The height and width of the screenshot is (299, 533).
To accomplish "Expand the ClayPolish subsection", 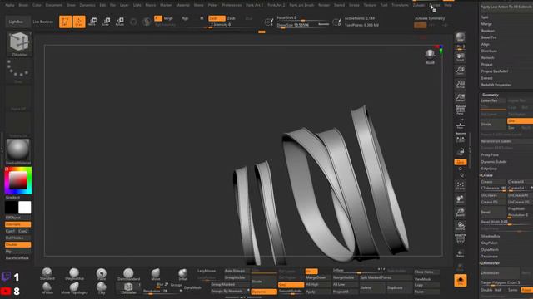I will 490,243.
